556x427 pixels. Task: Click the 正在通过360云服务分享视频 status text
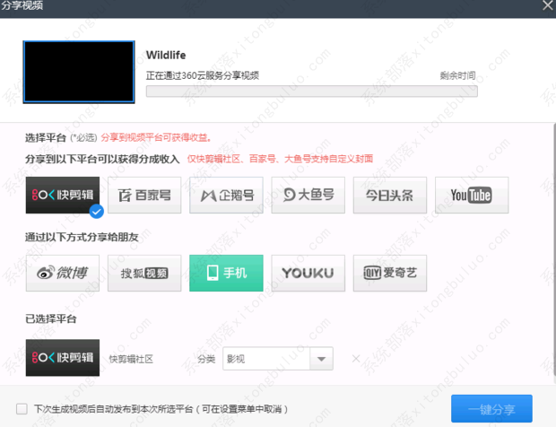203,75
